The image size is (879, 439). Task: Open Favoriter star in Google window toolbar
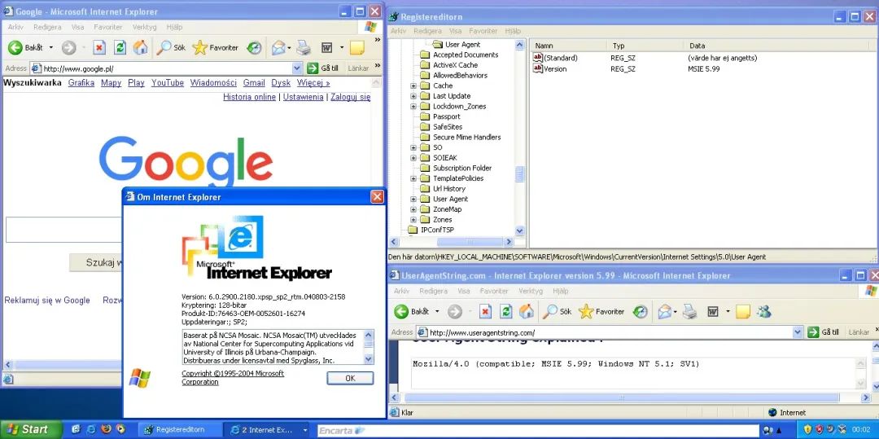(215, 48)
